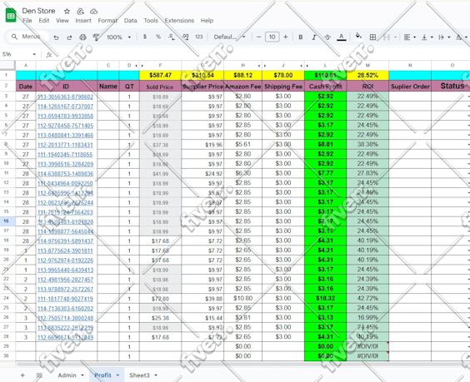This screenshot has width=470, height=382.
Task: Open vertical align options
Action: pyautogui.click(x=427, y=37)
